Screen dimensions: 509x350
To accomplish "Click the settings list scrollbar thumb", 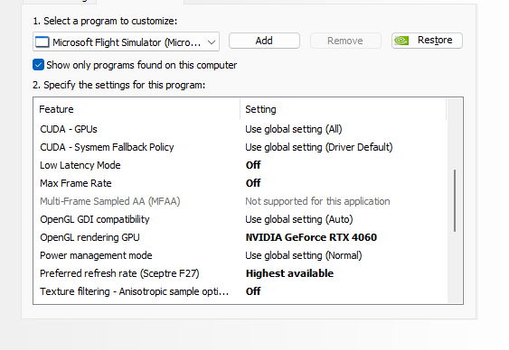I will tap(455, 200).
